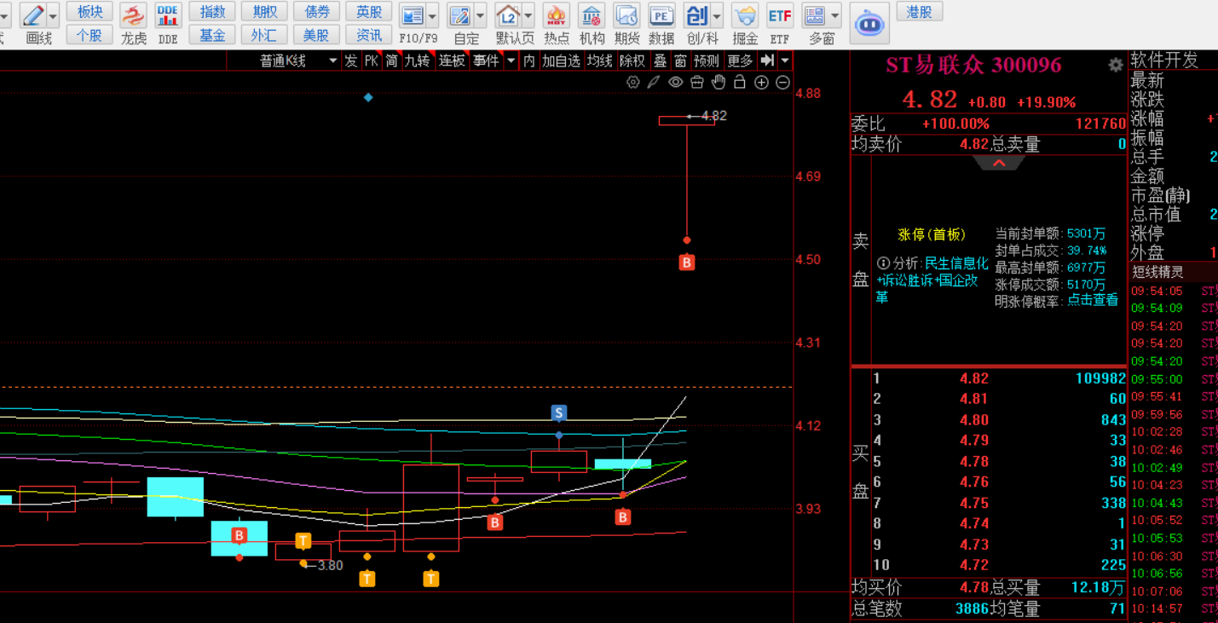Screen dimensions: 1218x623
Task: Toggle 简 simplified view
Action: (x=391, y=61)
